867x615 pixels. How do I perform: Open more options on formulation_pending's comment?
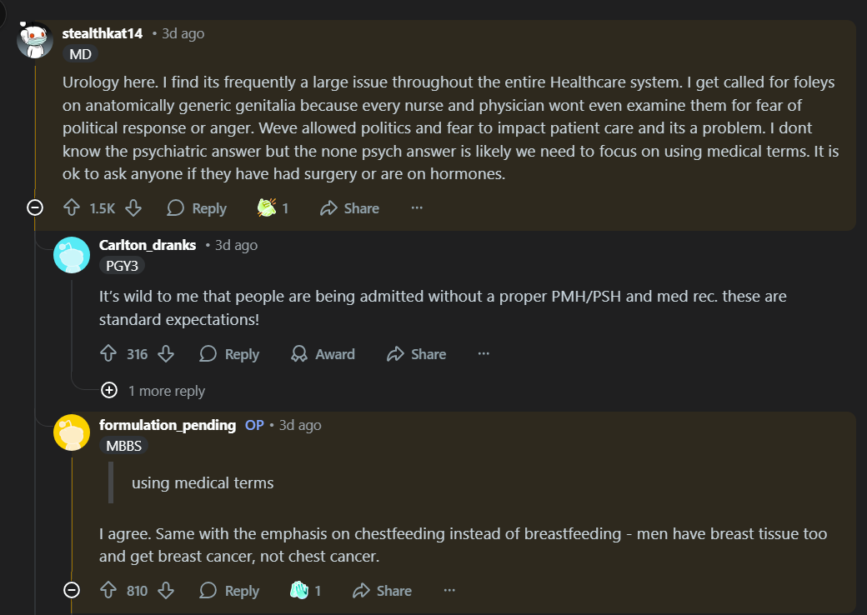click(x=449, y=591)
